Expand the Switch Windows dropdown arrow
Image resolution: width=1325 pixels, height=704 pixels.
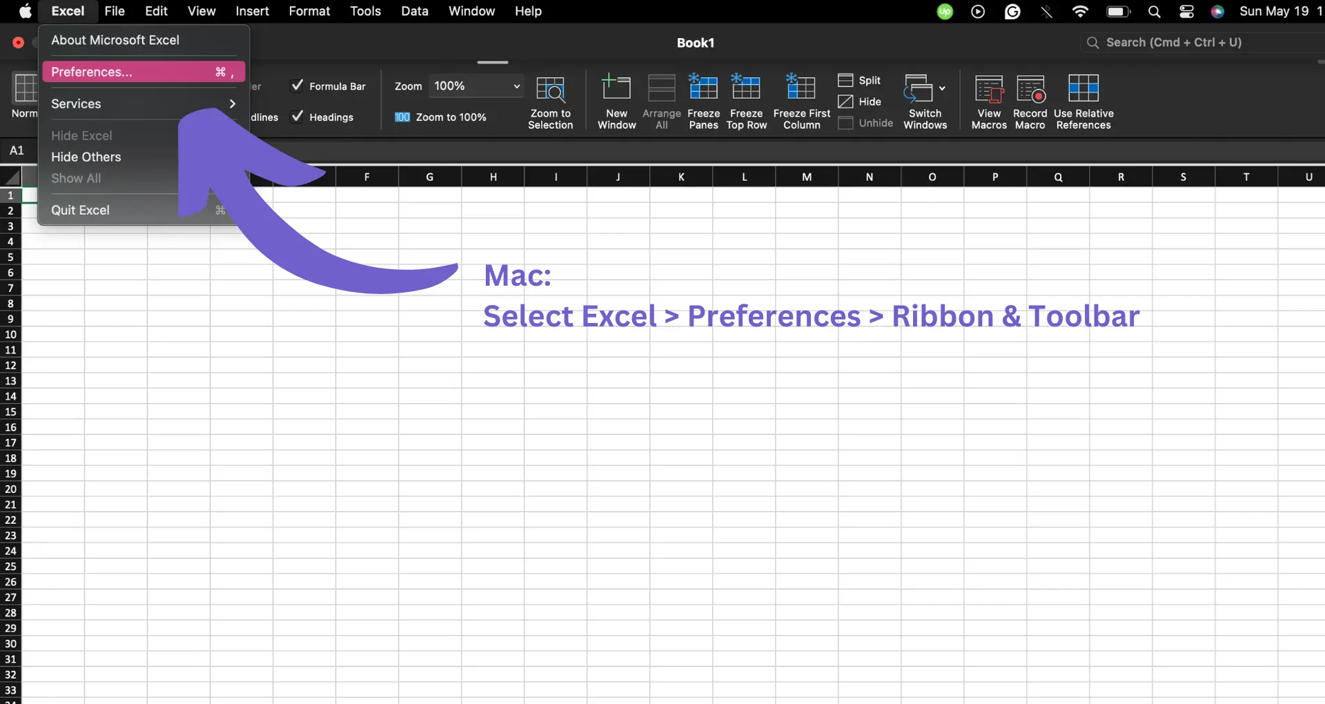(x=942, y=88)
